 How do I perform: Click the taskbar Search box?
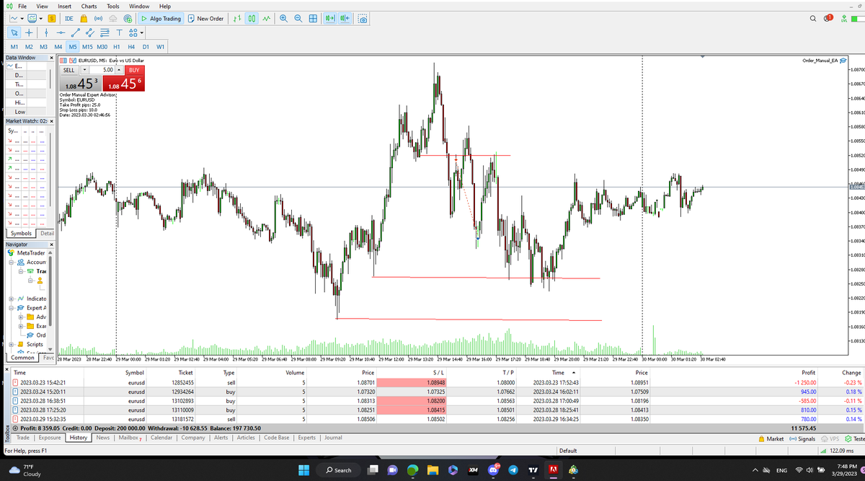(x=339, y=469)
